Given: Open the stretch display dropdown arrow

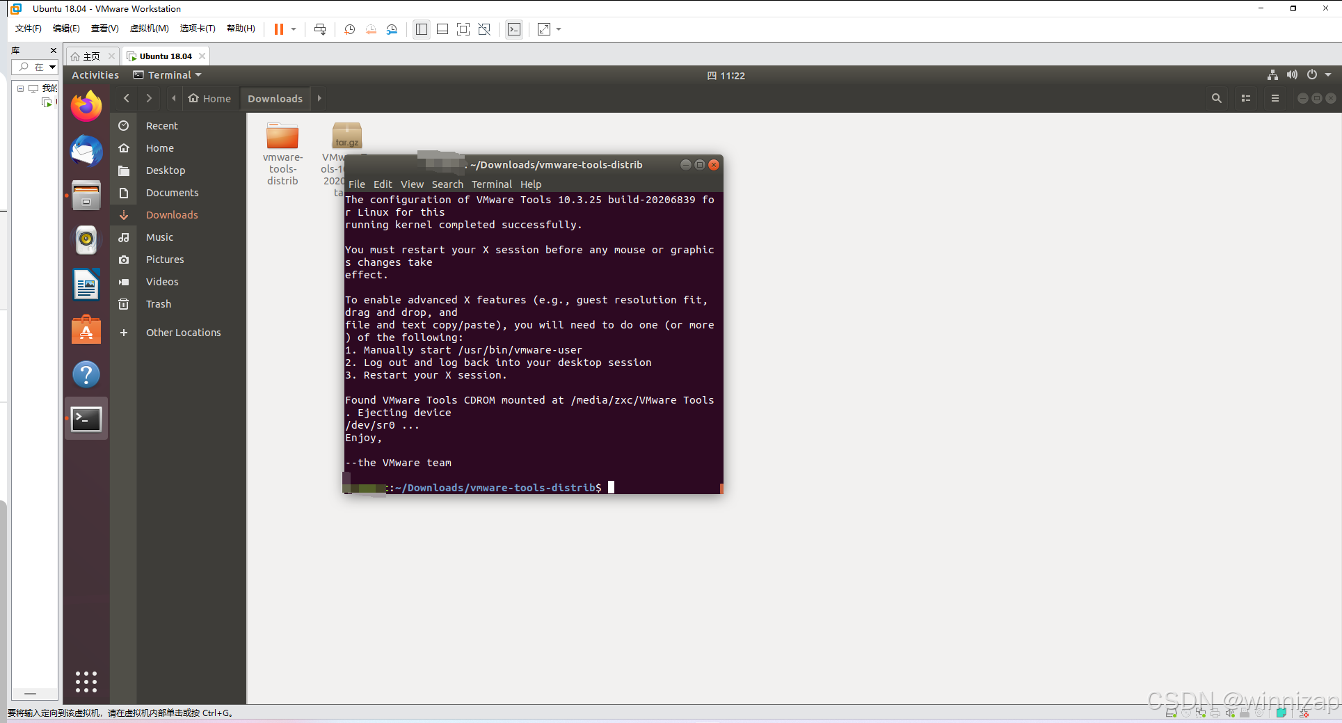Looking at the screenshot, I should click(x=559, y=29).
